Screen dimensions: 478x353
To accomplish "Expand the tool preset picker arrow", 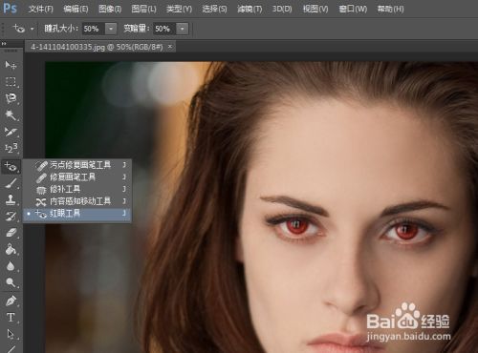I will (x=32, y=29).
